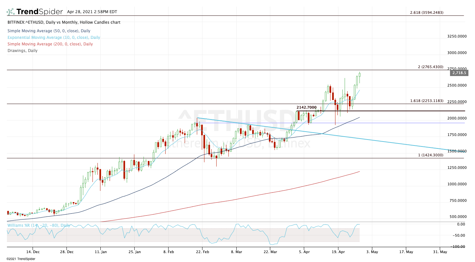Click the 0.00 Williams %R scale value
The height and width of the screenshot is (262, 475).
(461, 224)
